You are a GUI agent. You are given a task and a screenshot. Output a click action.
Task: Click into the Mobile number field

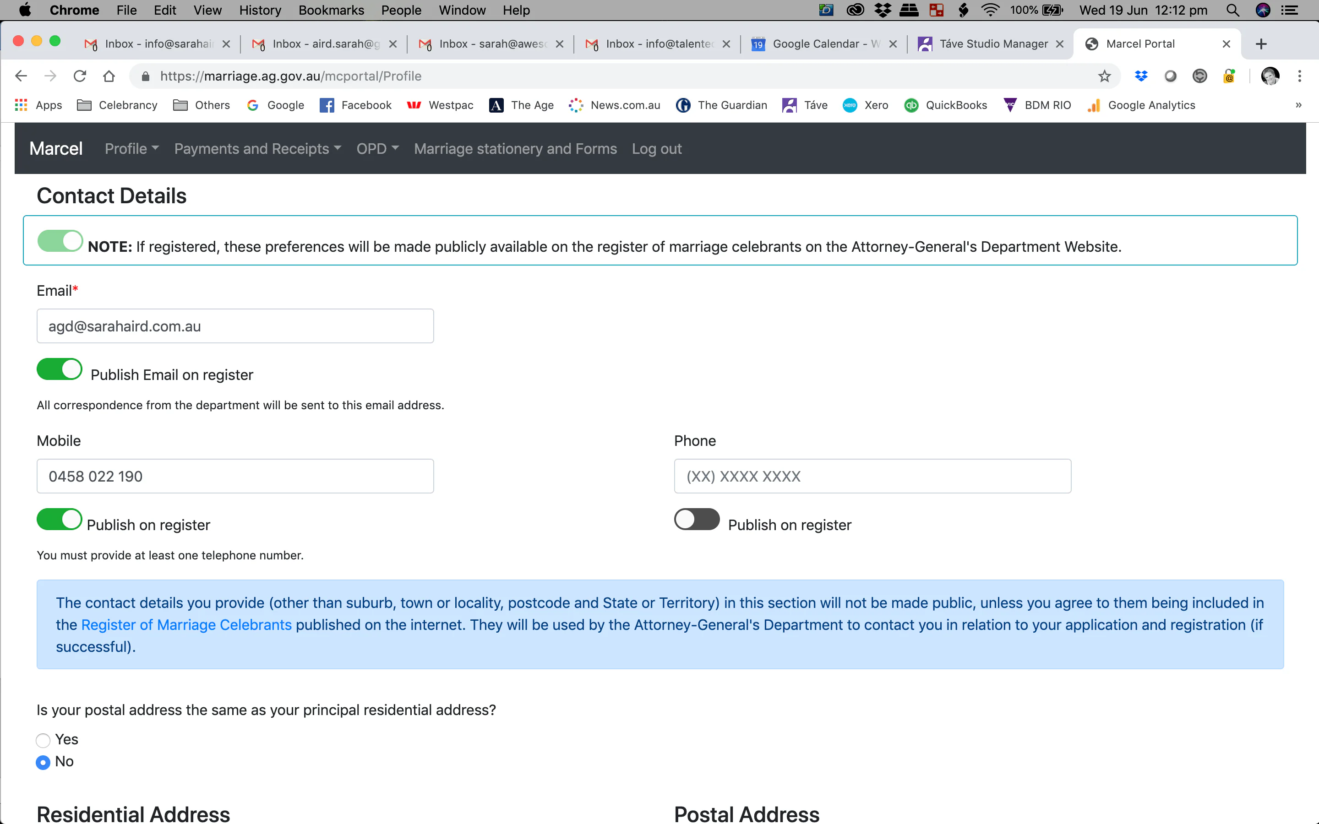click(235, 476)
